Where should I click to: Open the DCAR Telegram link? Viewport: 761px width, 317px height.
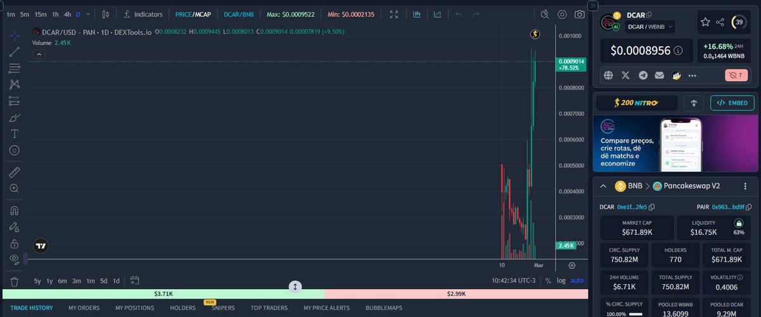(x=643, y=75)
